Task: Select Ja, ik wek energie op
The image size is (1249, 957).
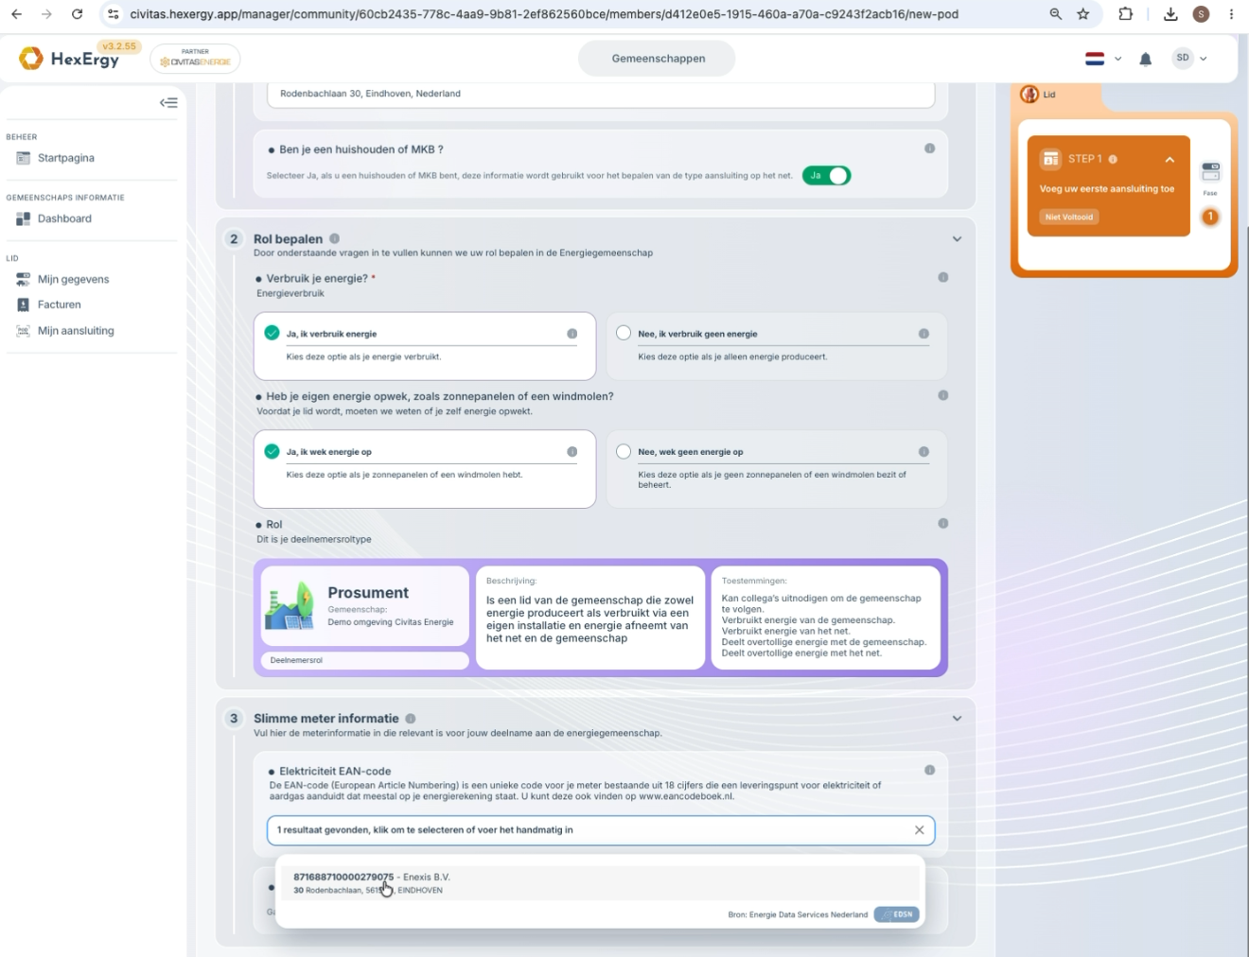Action: [x=425, y=469]
